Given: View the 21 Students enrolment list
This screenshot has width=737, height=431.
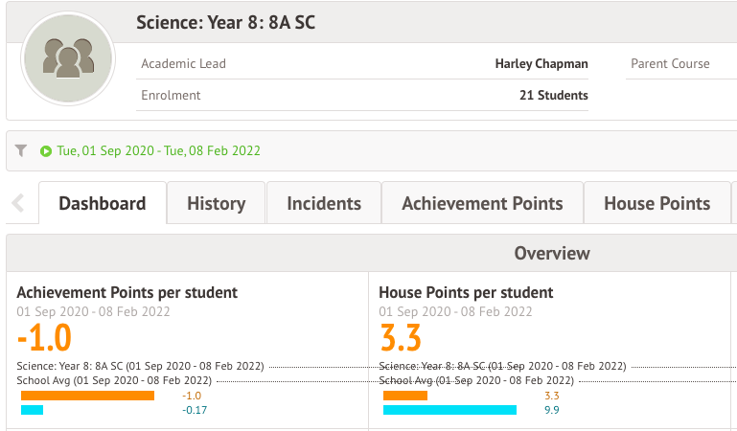Looking at the screenshot, I should [x=553, y=95].
